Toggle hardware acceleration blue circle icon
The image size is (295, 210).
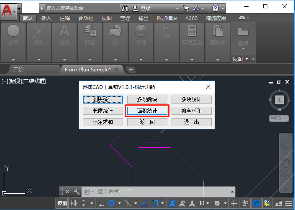257,203
